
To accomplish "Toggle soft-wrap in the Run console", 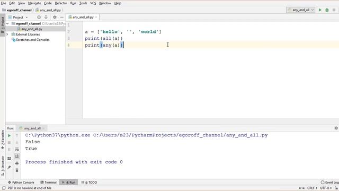I will click(x=17, y=150).
